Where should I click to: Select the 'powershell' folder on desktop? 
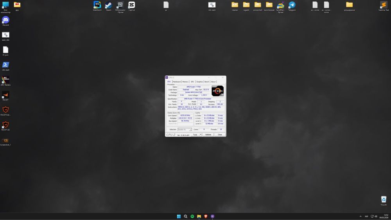coord(258,6)
